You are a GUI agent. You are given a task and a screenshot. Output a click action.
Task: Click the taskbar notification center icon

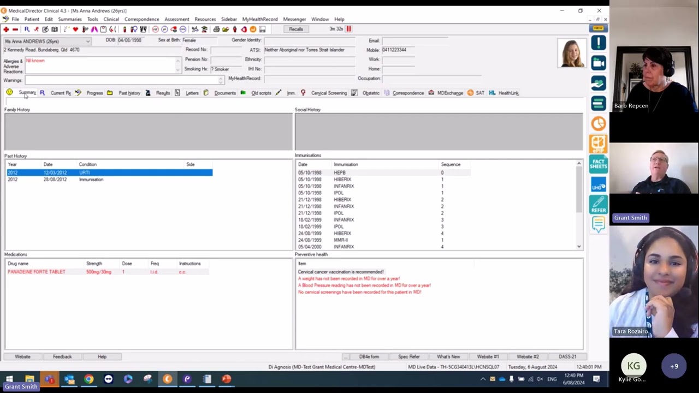(x=596, y=379)
